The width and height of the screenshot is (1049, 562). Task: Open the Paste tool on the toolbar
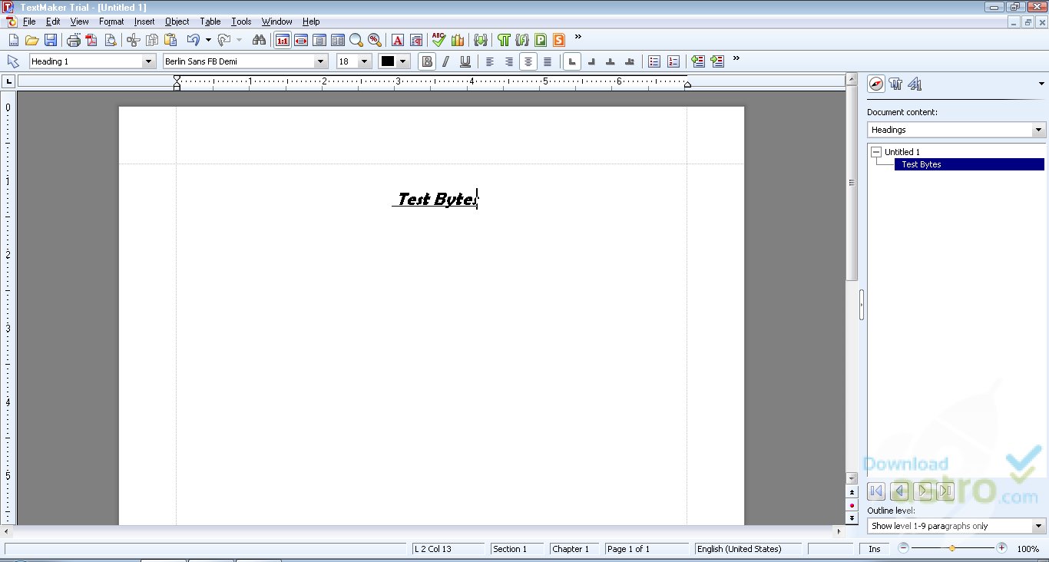[169, 40]
